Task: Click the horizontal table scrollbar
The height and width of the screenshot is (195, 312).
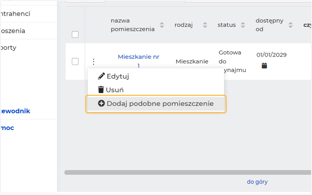Action: click(187, 172)
